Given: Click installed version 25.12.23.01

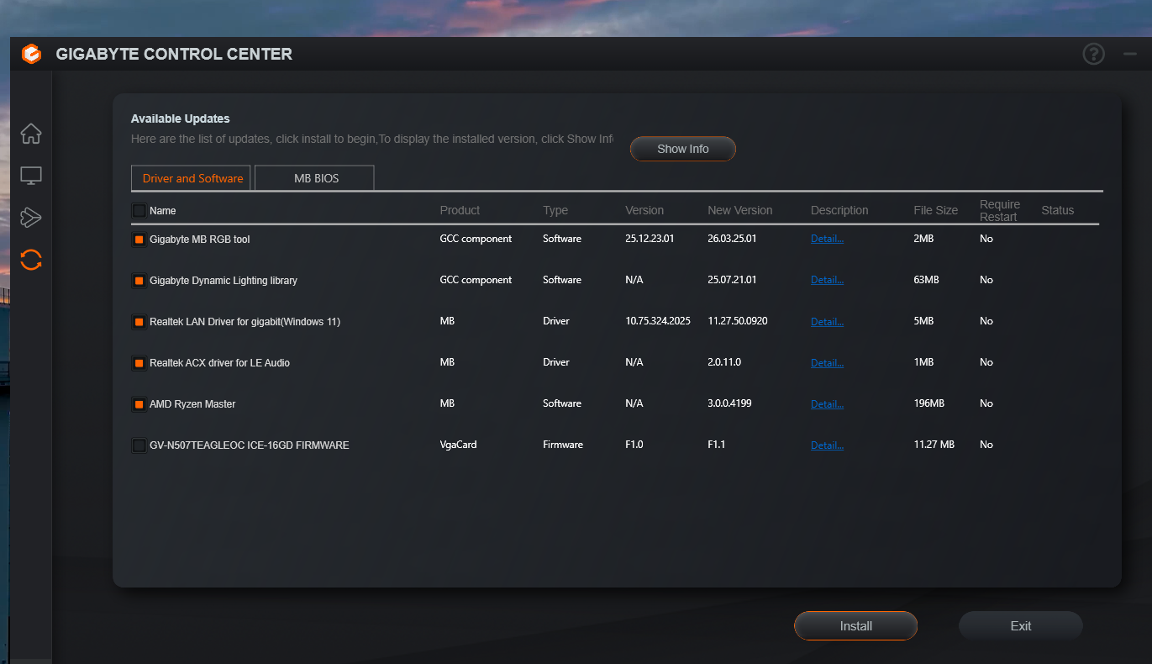Looking at the screenshot, I should tap(650, 239).
